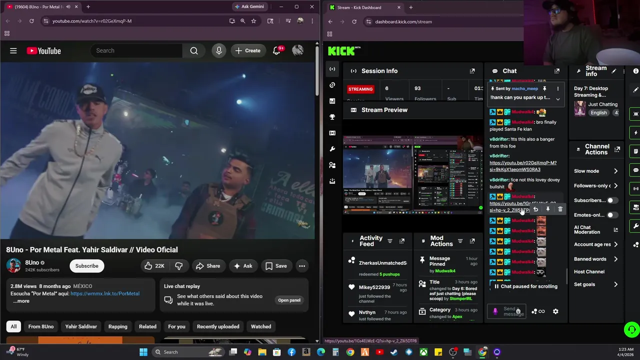
Task: Open the YouTube account avatar menu
Action: pos(297,50)
